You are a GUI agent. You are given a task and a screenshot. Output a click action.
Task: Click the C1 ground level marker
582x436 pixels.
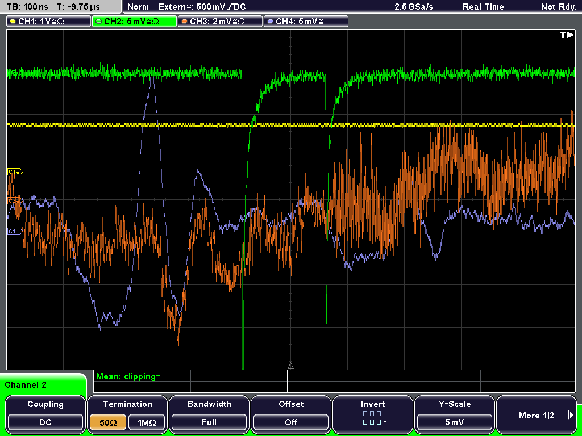(x=15, y=172)
